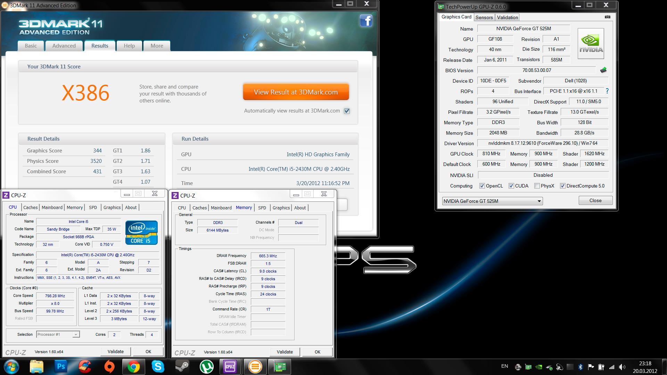Click the Intel Core i5 logo in CPU-Z
667x375 pixels.
(141, 233)
